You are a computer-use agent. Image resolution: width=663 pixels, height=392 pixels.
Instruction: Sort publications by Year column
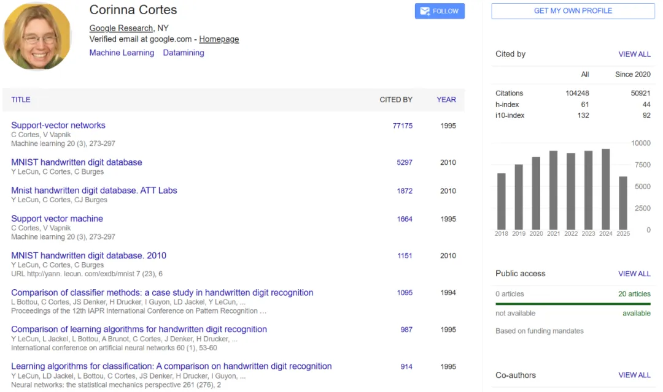[x=446, y=100]
